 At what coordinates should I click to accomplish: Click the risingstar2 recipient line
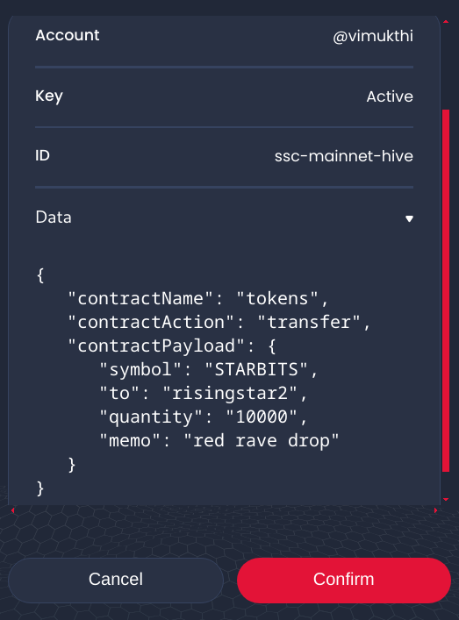pos(203,394)
